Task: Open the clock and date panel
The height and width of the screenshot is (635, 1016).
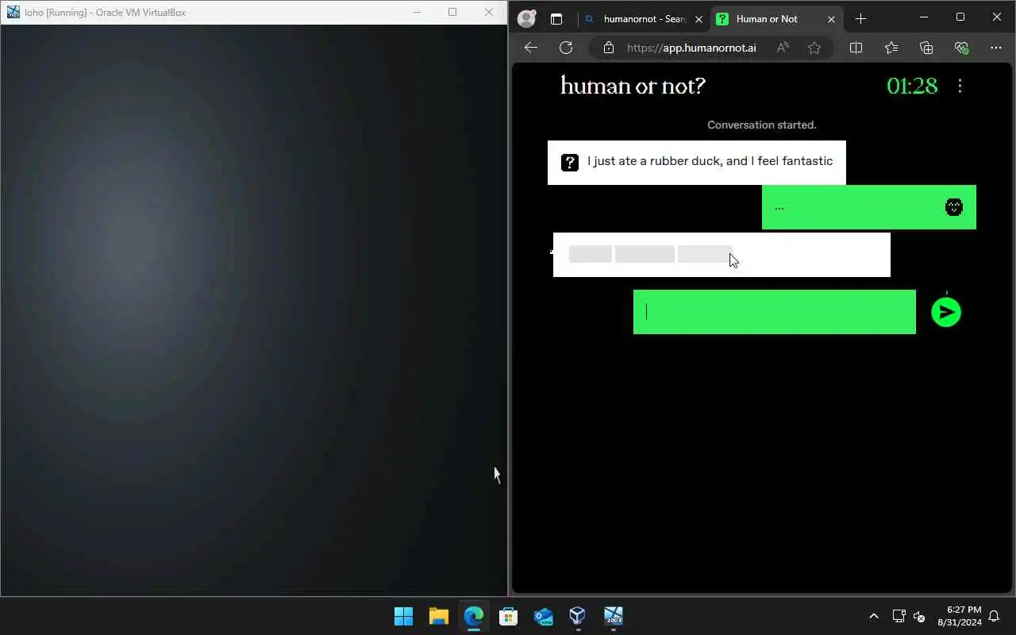Action: click(959, 616)
